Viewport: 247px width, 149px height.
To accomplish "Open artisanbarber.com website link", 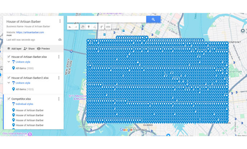I will (x=30, y=32).
